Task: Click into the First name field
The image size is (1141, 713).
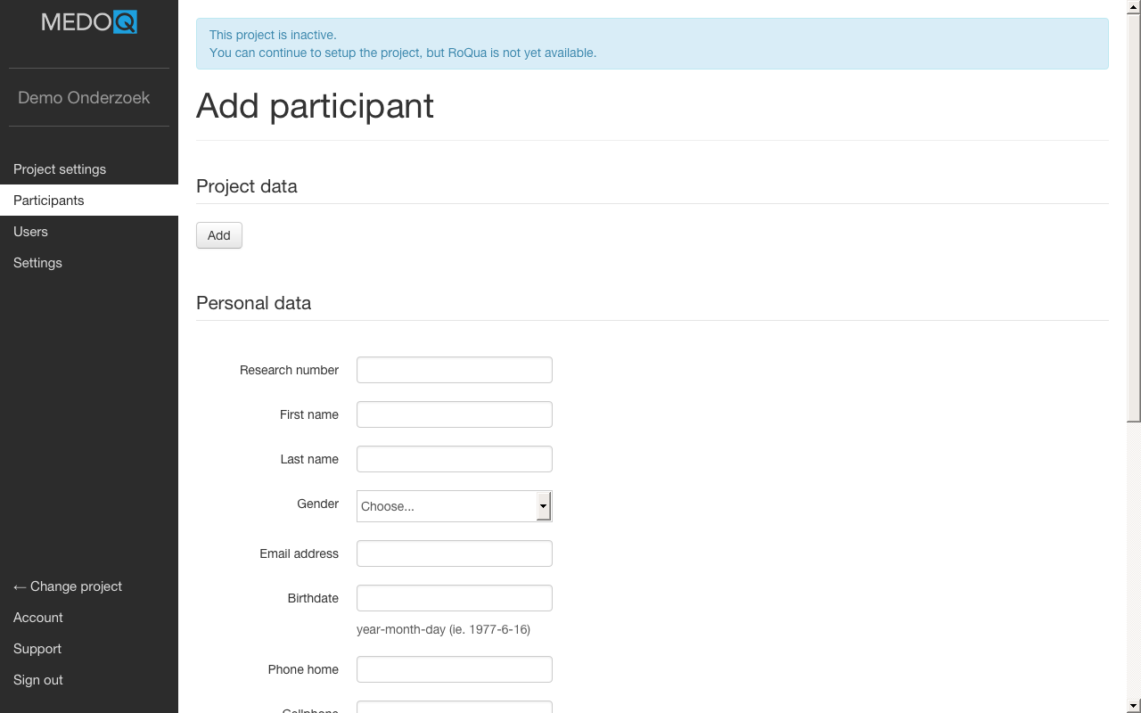Action: pos(455,414)
